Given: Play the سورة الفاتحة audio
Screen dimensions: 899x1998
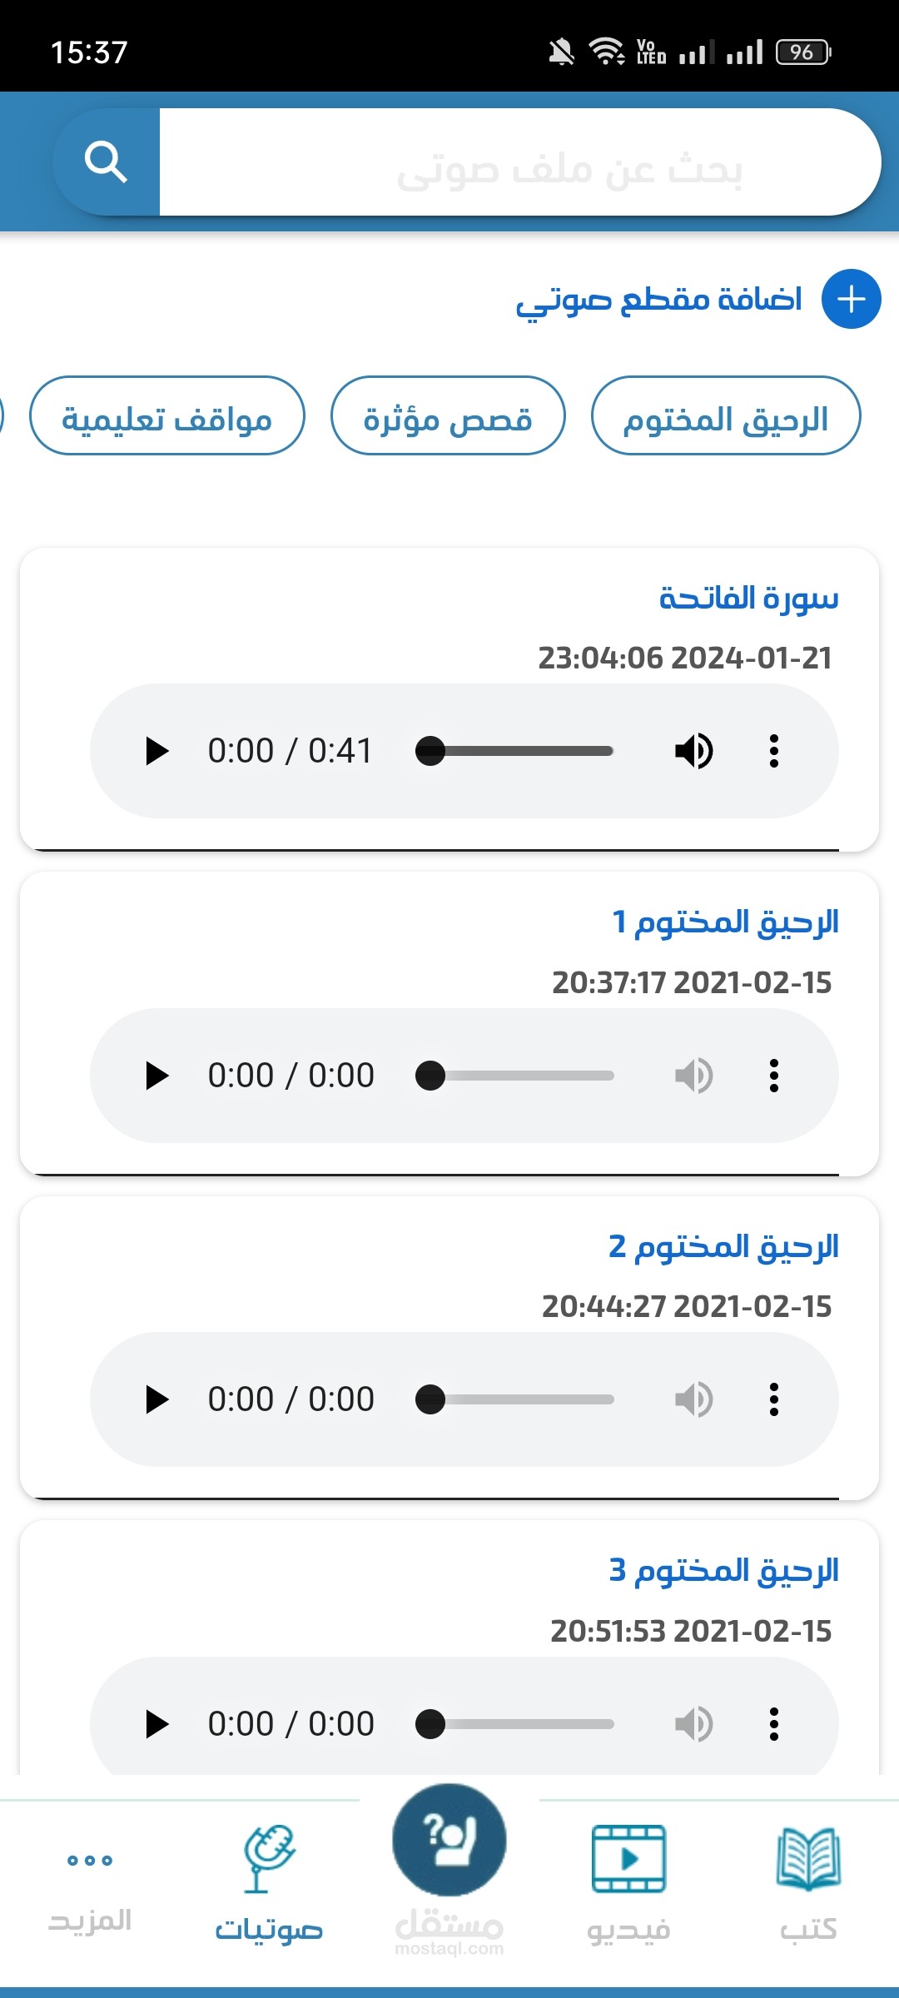Looking at the screenshot, I should click(156, 751).
